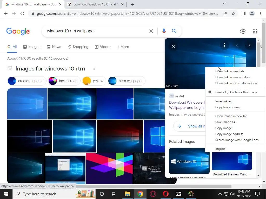This screenshot has height=199, width=266.
Task: Filter by hero wallpaper chip
Action: click(127, 81)
